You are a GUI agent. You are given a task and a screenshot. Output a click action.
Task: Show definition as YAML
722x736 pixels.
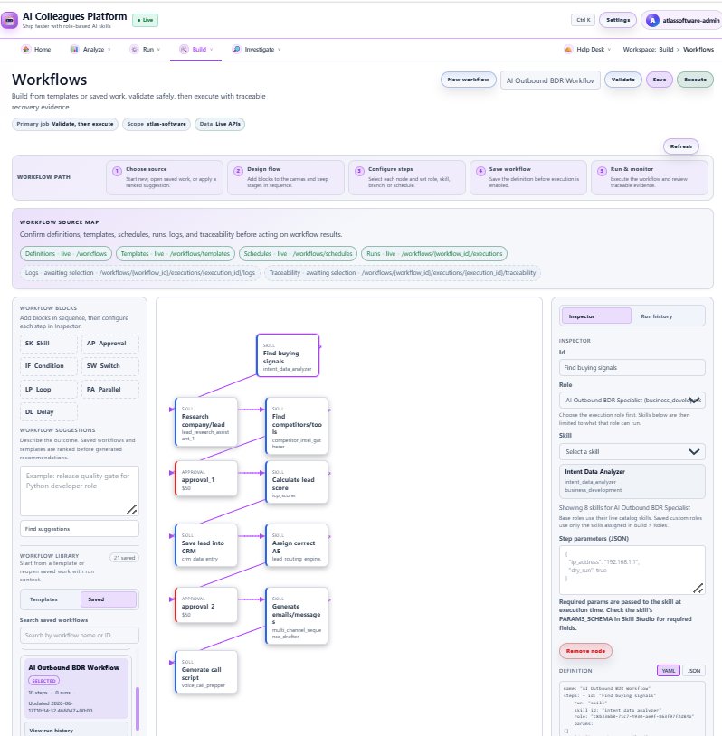point(668,671)
